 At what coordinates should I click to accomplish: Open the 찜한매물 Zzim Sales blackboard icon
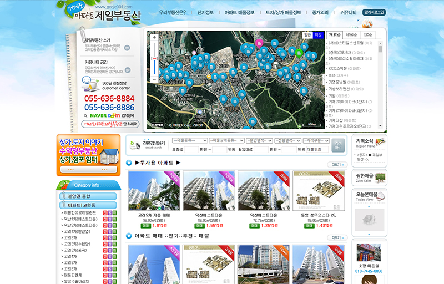coord(380,177)
